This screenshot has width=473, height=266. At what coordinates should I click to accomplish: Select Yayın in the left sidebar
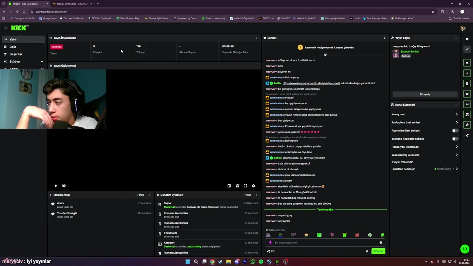pyautogui.click(x=24, y=39)
